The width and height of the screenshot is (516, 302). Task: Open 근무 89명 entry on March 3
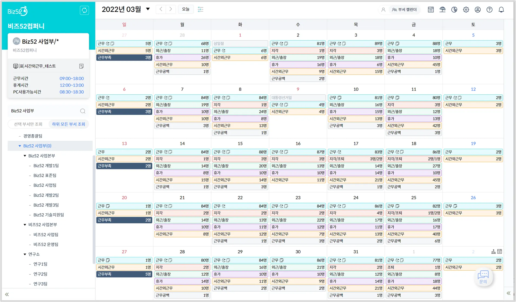pos(356,44)
